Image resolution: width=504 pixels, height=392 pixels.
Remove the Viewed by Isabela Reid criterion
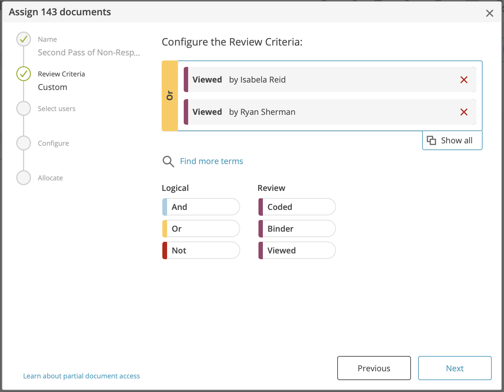click(464, 80)
